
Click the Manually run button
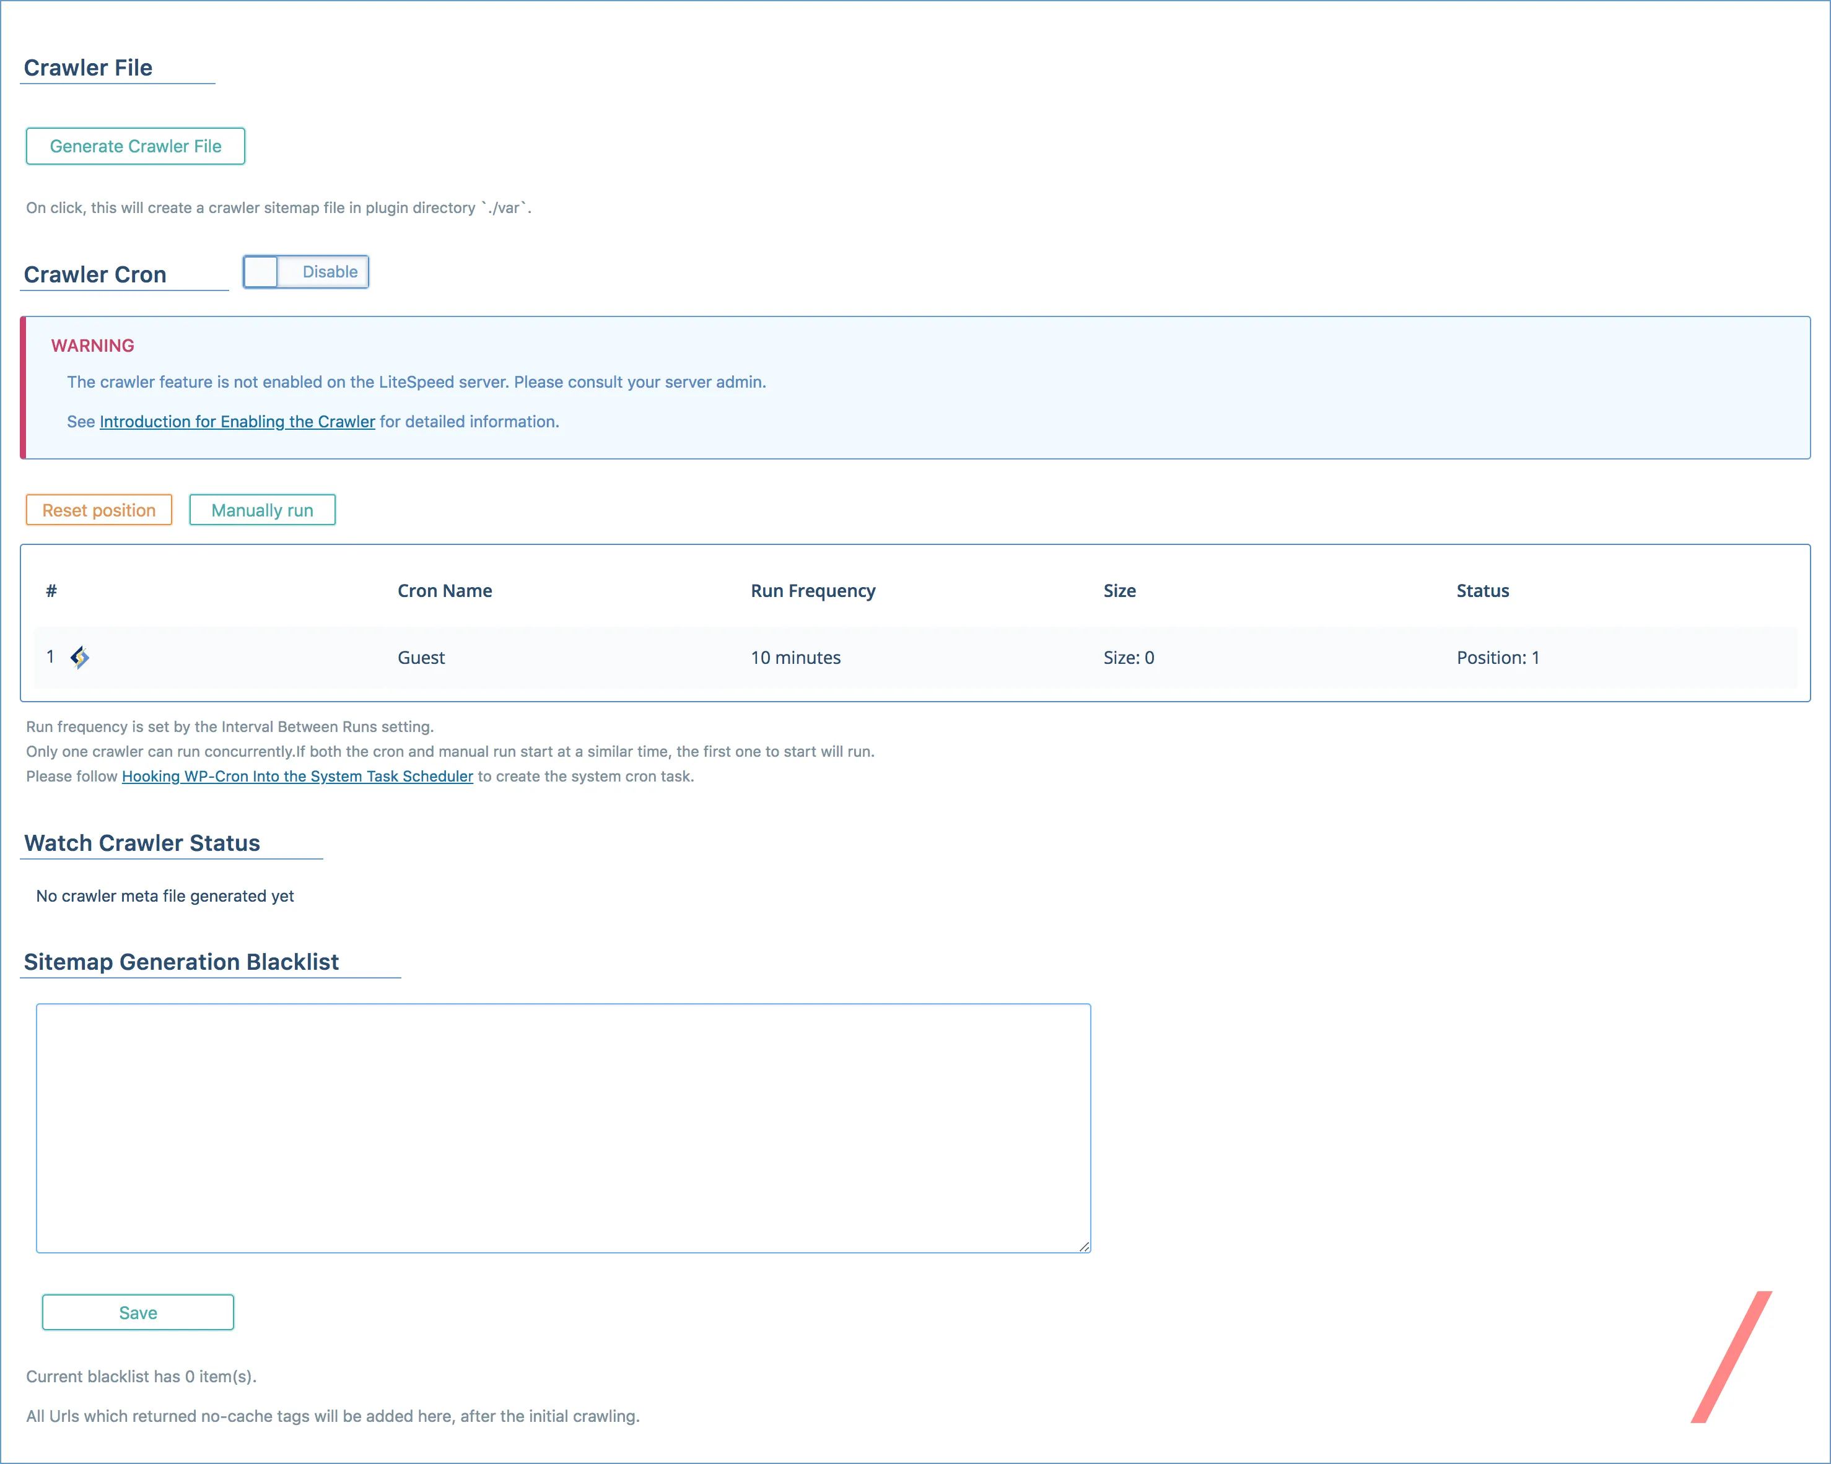pos(261,510)
